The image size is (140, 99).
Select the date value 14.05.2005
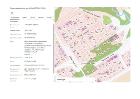pyautogui.click(x=28, y=30)
